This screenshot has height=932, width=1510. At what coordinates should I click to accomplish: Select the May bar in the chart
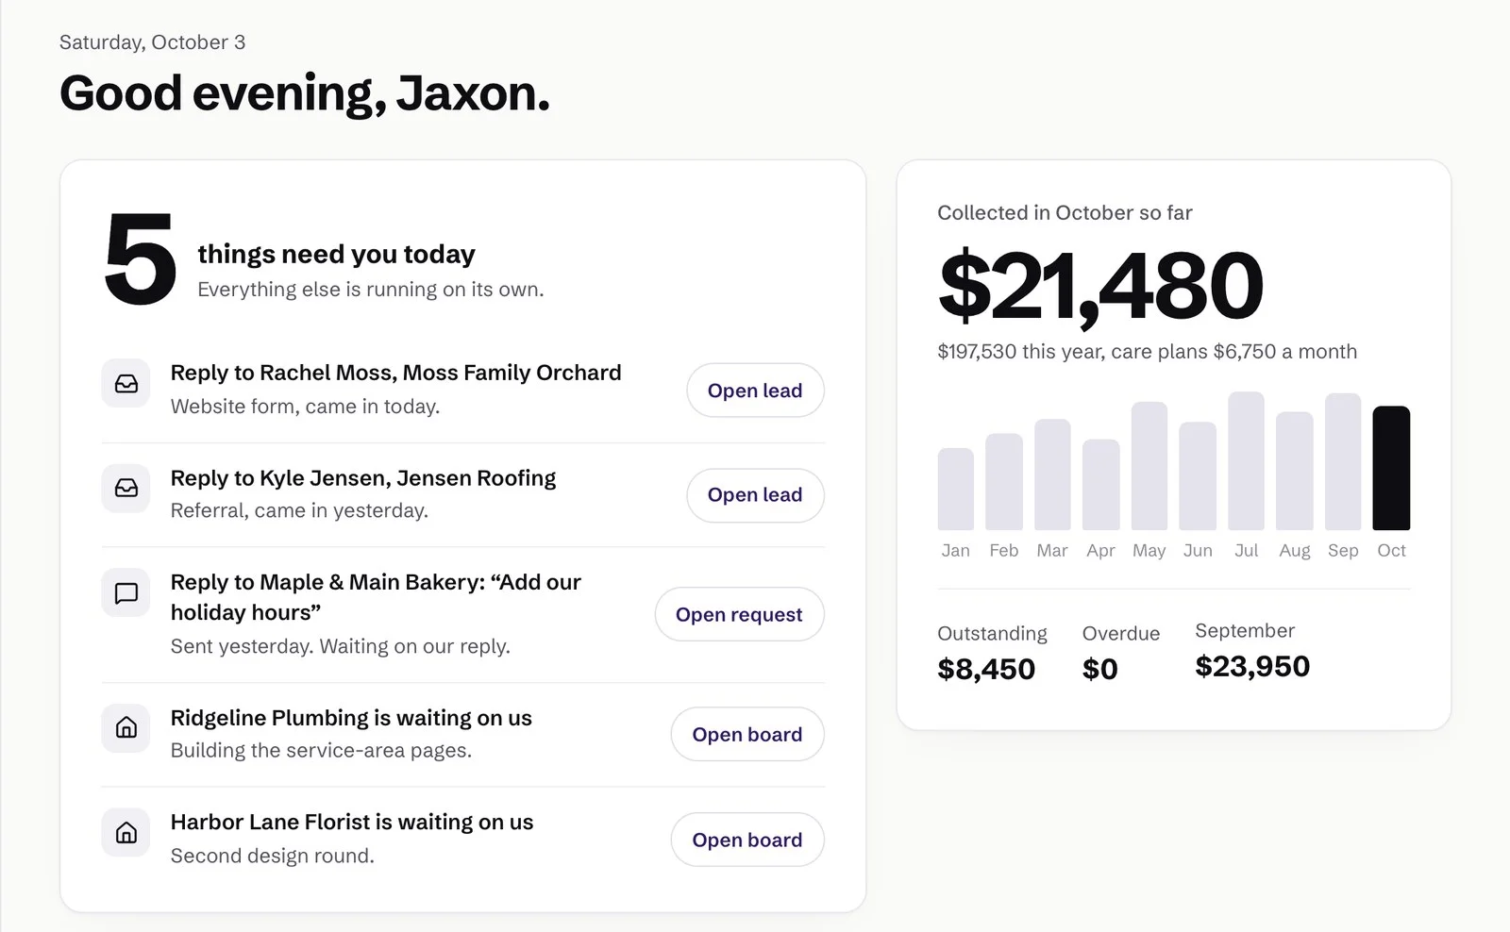pos(1149,466)
